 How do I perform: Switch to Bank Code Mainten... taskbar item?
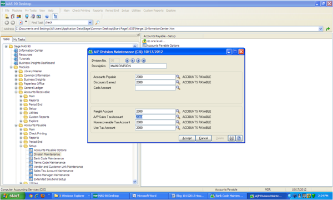pyautogui.click(x=227, y=196)
